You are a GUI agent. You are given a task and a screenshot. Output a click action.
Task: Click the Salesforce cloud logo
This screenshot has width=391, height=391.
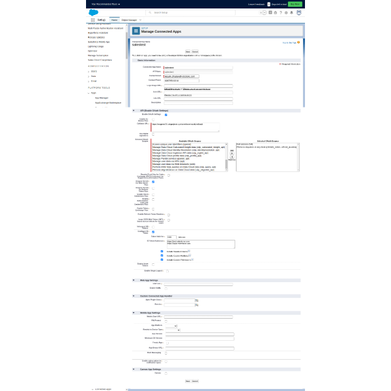93,12
